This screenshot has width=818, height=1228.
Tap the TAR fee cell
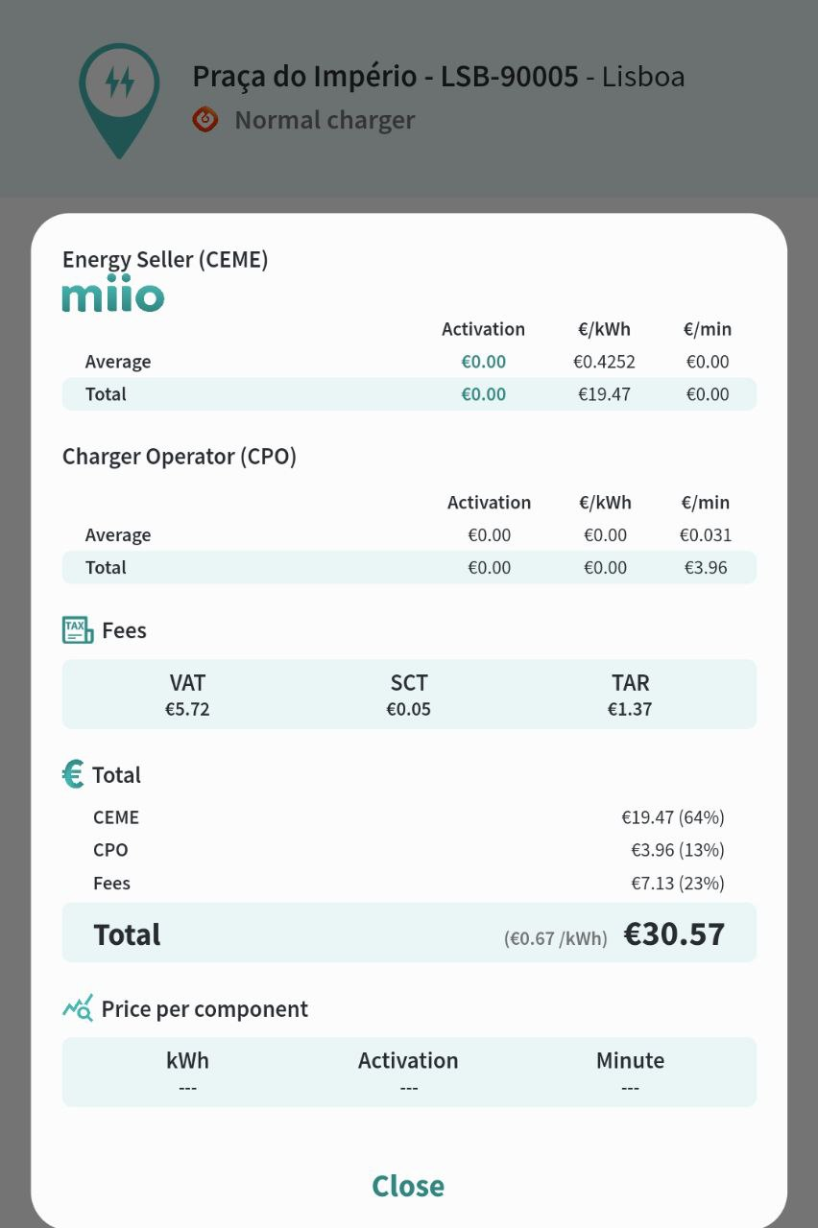click(630, 695)
